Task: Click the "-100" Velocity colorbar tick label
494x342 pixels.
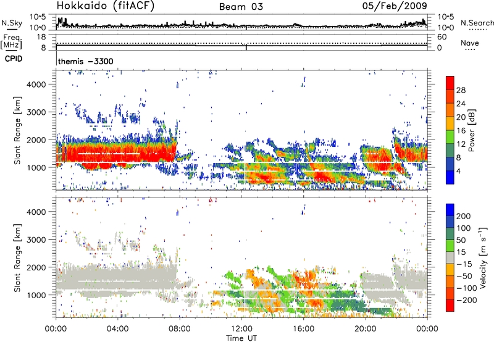Action: [x=467, y=288]
